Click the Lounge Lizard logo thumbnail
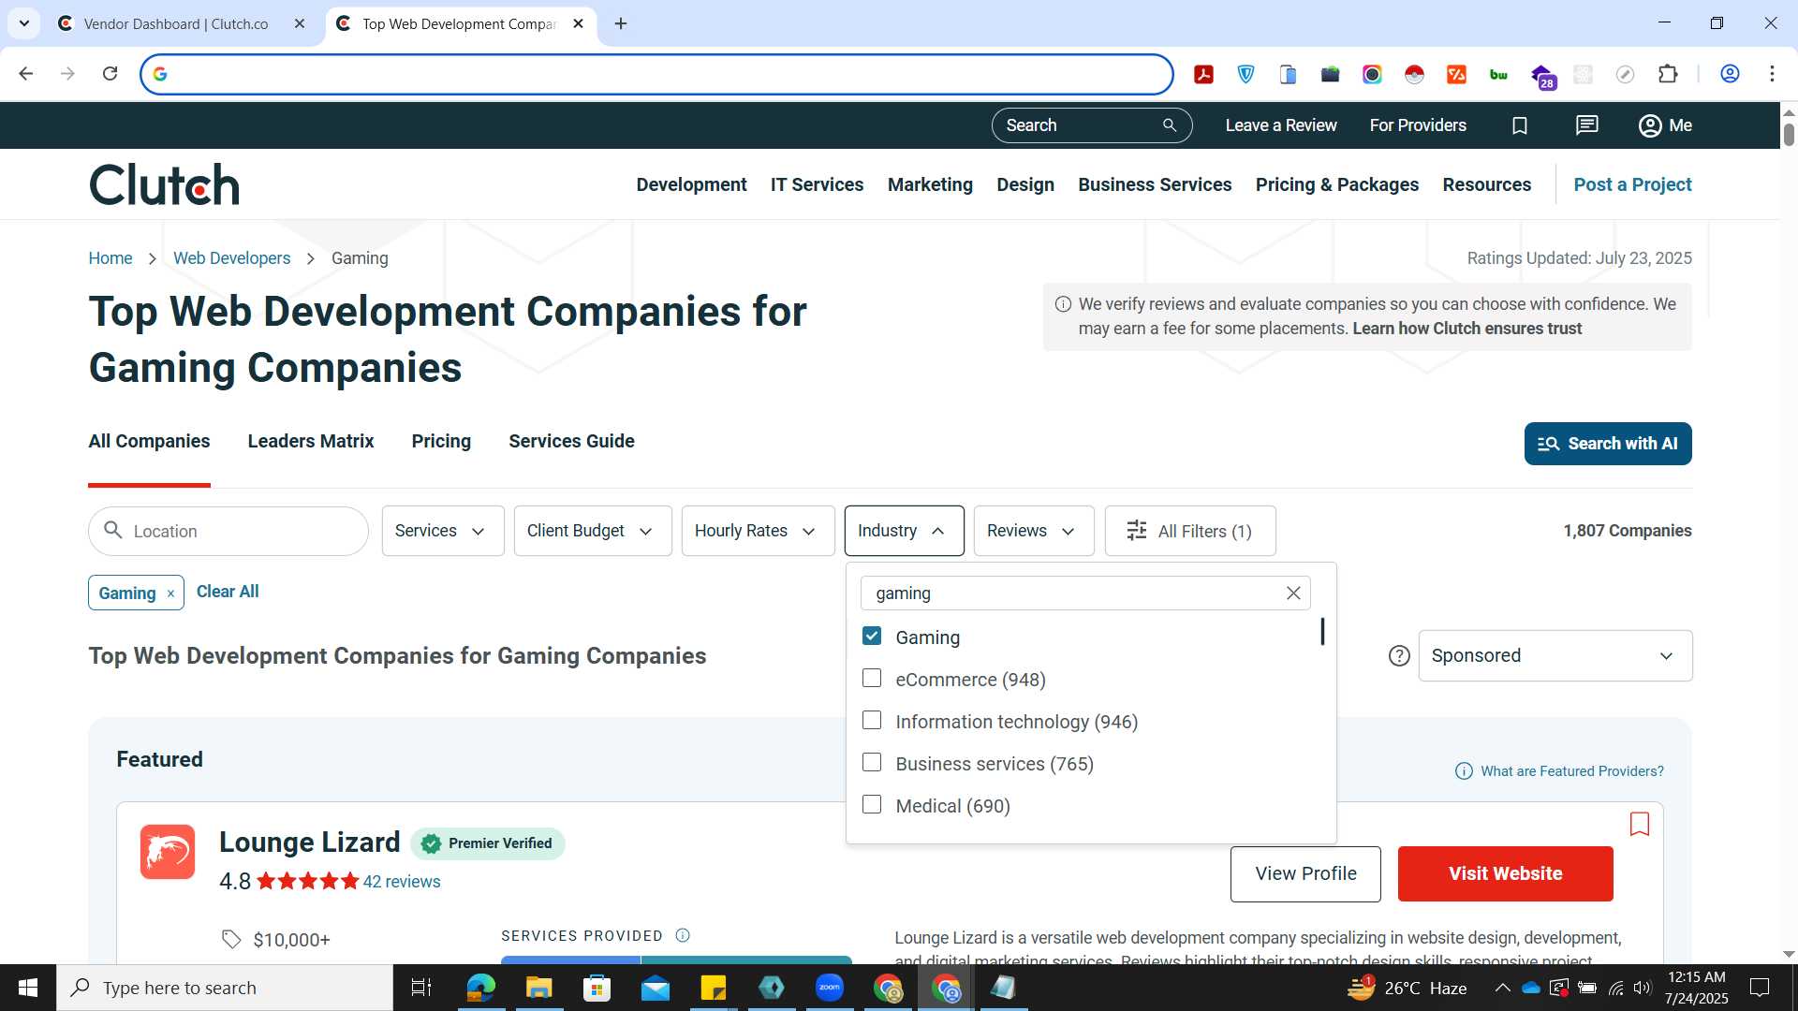This screenshot has height=1011, width=1798. coord(168,852)
